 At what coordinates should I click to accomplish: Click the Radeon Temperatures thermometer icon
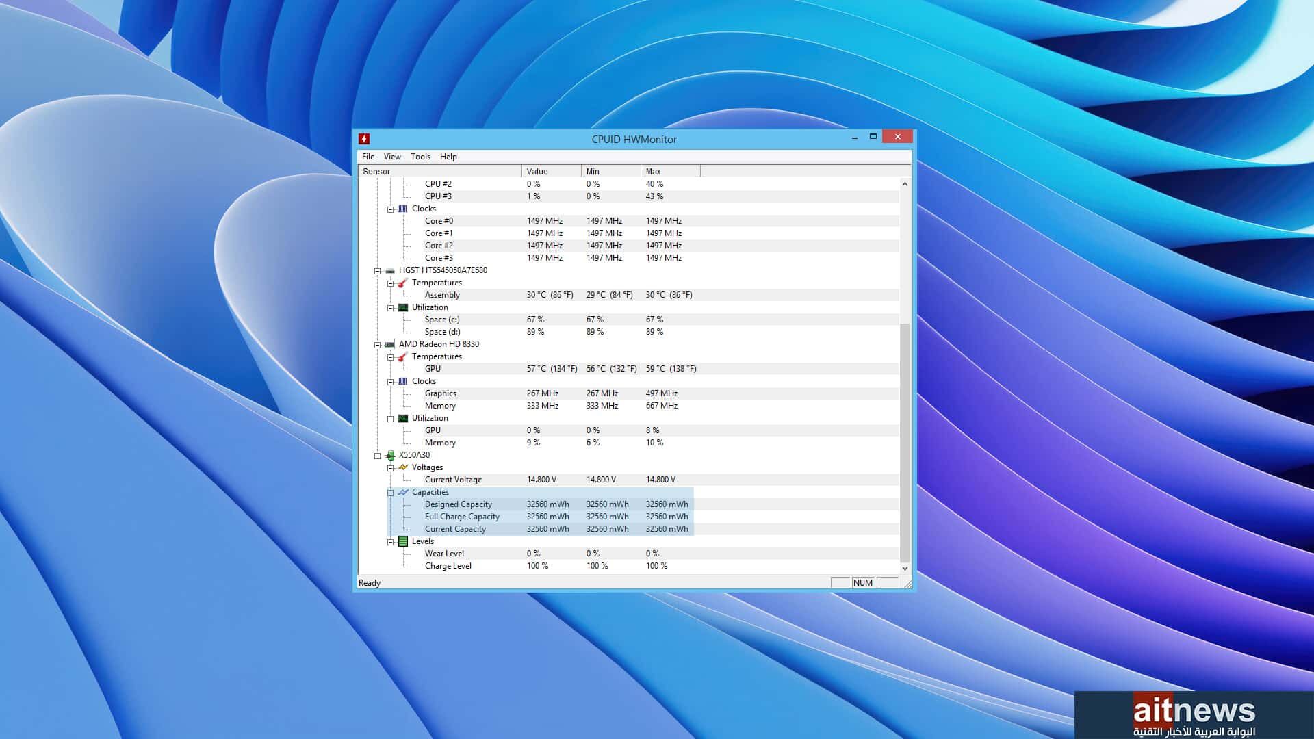(403, 356)
